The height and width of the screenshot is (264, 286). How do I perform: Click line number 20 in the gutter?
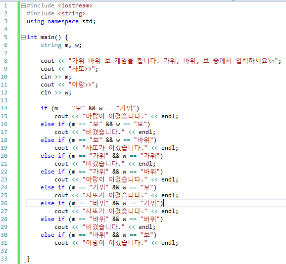pyautogui.click(x=4, y=156)
